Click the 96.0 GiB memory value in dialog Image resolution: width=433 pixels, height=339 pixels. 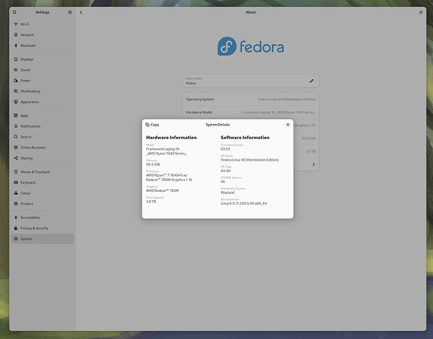[153, 164]
